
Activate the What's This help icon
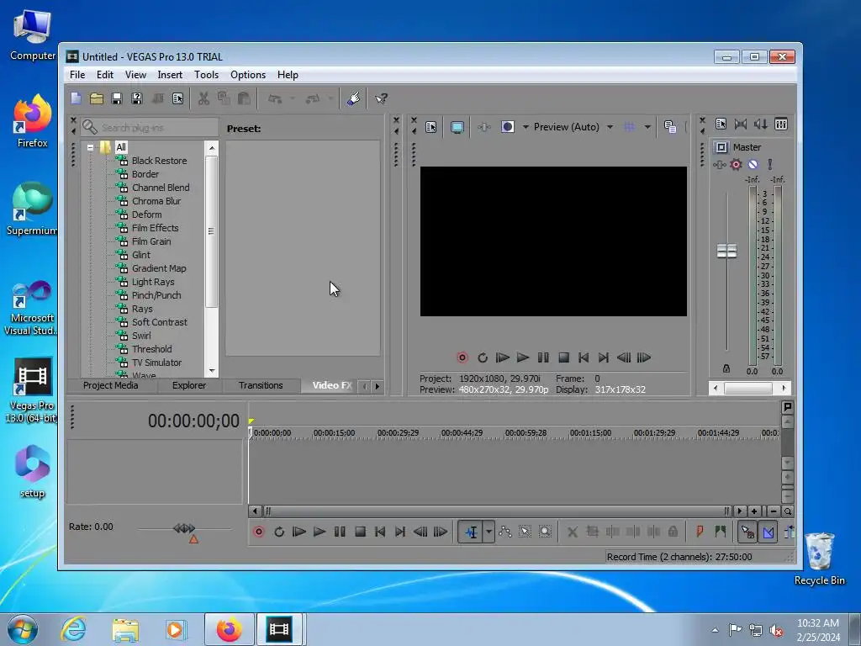[x=381, y=98]
